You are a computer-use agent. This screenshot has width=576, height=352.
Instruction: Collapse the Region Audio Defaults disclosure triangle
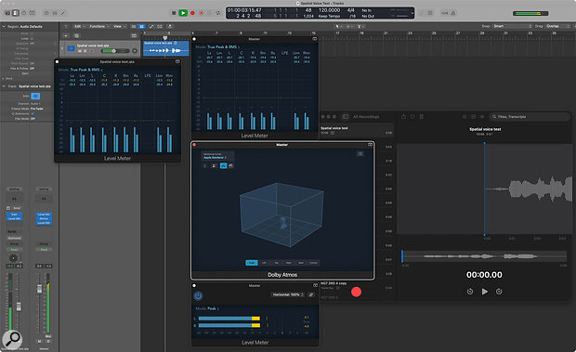[4, 26]
